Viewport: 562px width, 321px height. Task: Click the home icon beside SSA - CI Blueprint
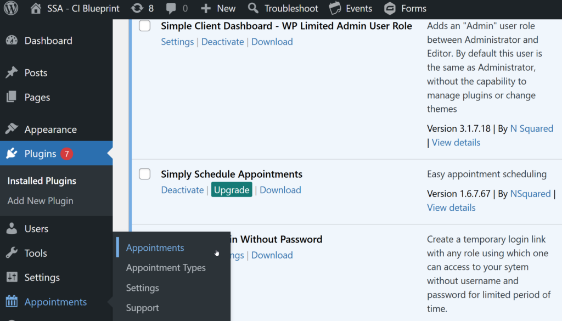tap(36, 8)
